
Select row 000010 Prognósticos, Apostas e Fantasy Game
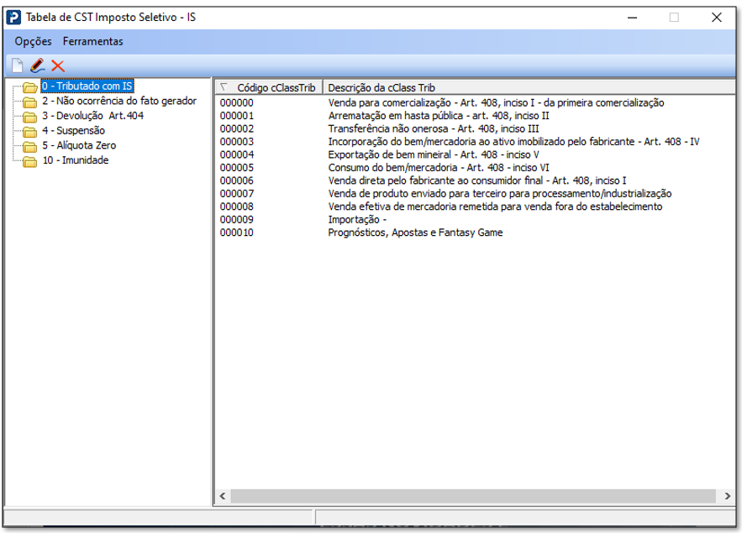[415, 233]
